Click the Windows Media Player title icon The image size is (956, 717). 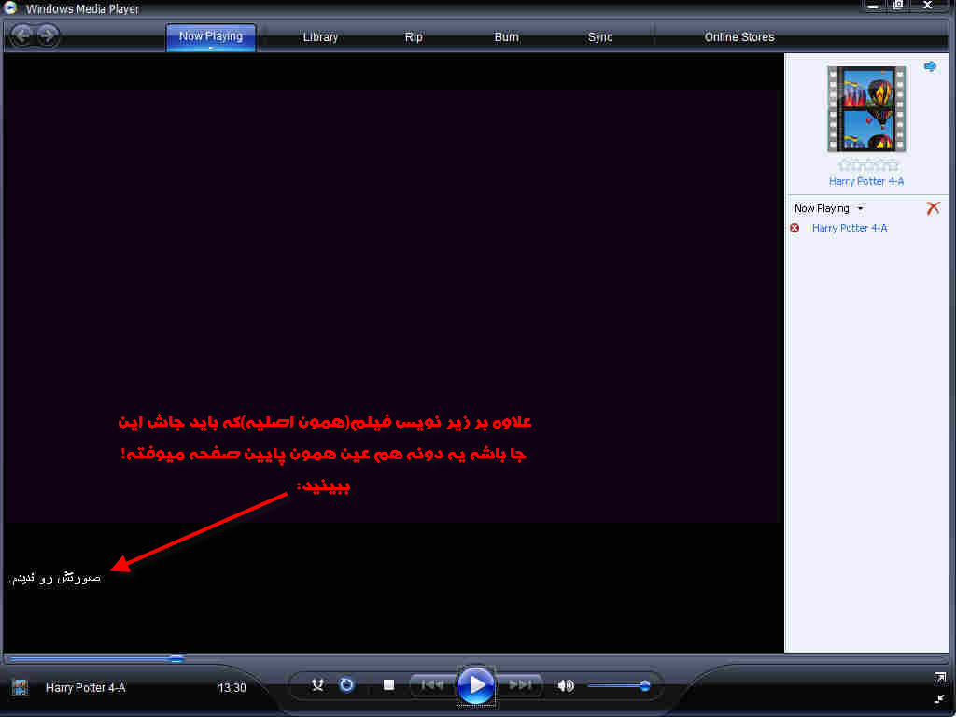10,7
